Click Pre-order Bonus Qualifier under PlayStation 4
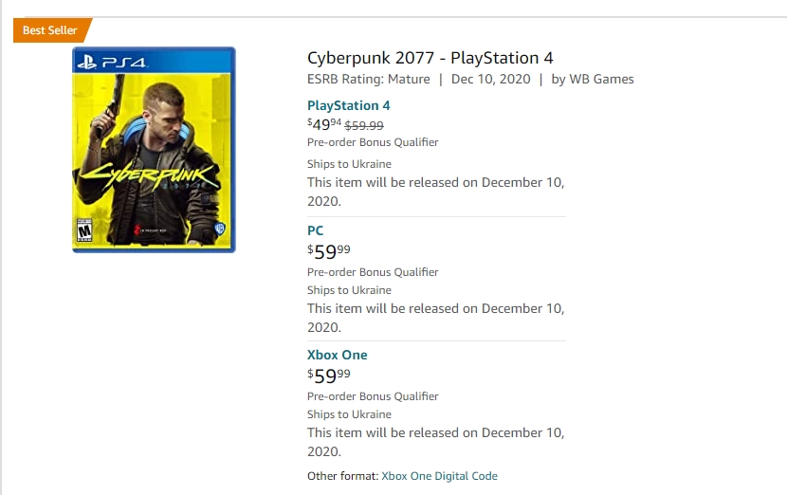The image size is (787, 495). point(373,142)
